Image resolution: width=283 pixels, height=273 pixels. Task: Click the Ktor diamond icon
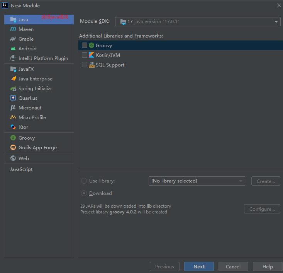pyautogui.click(x=13, y=127)
